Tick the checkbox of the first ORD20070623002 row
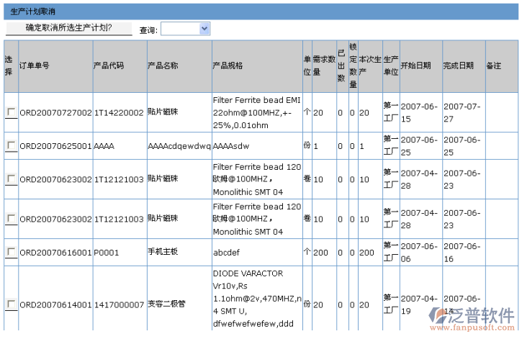 click(x=10, y=178)
